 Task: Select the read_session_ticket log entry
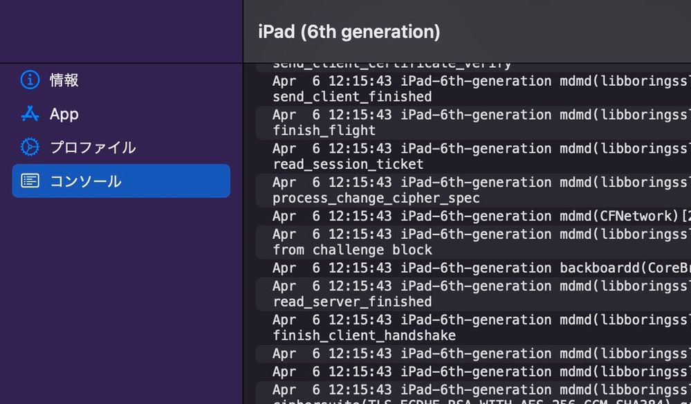click(473, 156)
